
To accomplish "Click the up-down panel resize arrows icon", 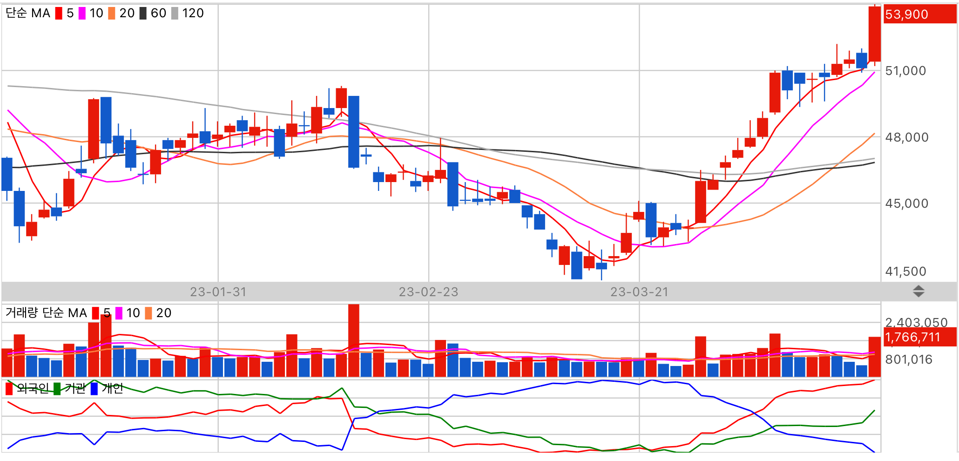I will pos(918,292).
